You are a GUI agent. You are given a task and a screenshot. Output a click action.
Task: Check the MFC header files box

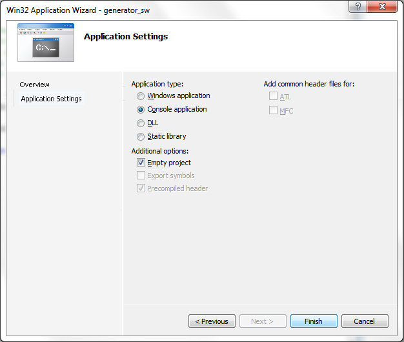click(273, 110)
